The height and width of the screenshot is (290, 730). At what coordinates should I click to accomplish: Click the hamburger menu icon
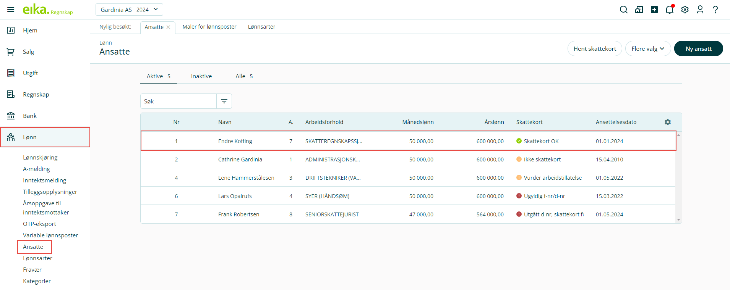coord(11,10)
